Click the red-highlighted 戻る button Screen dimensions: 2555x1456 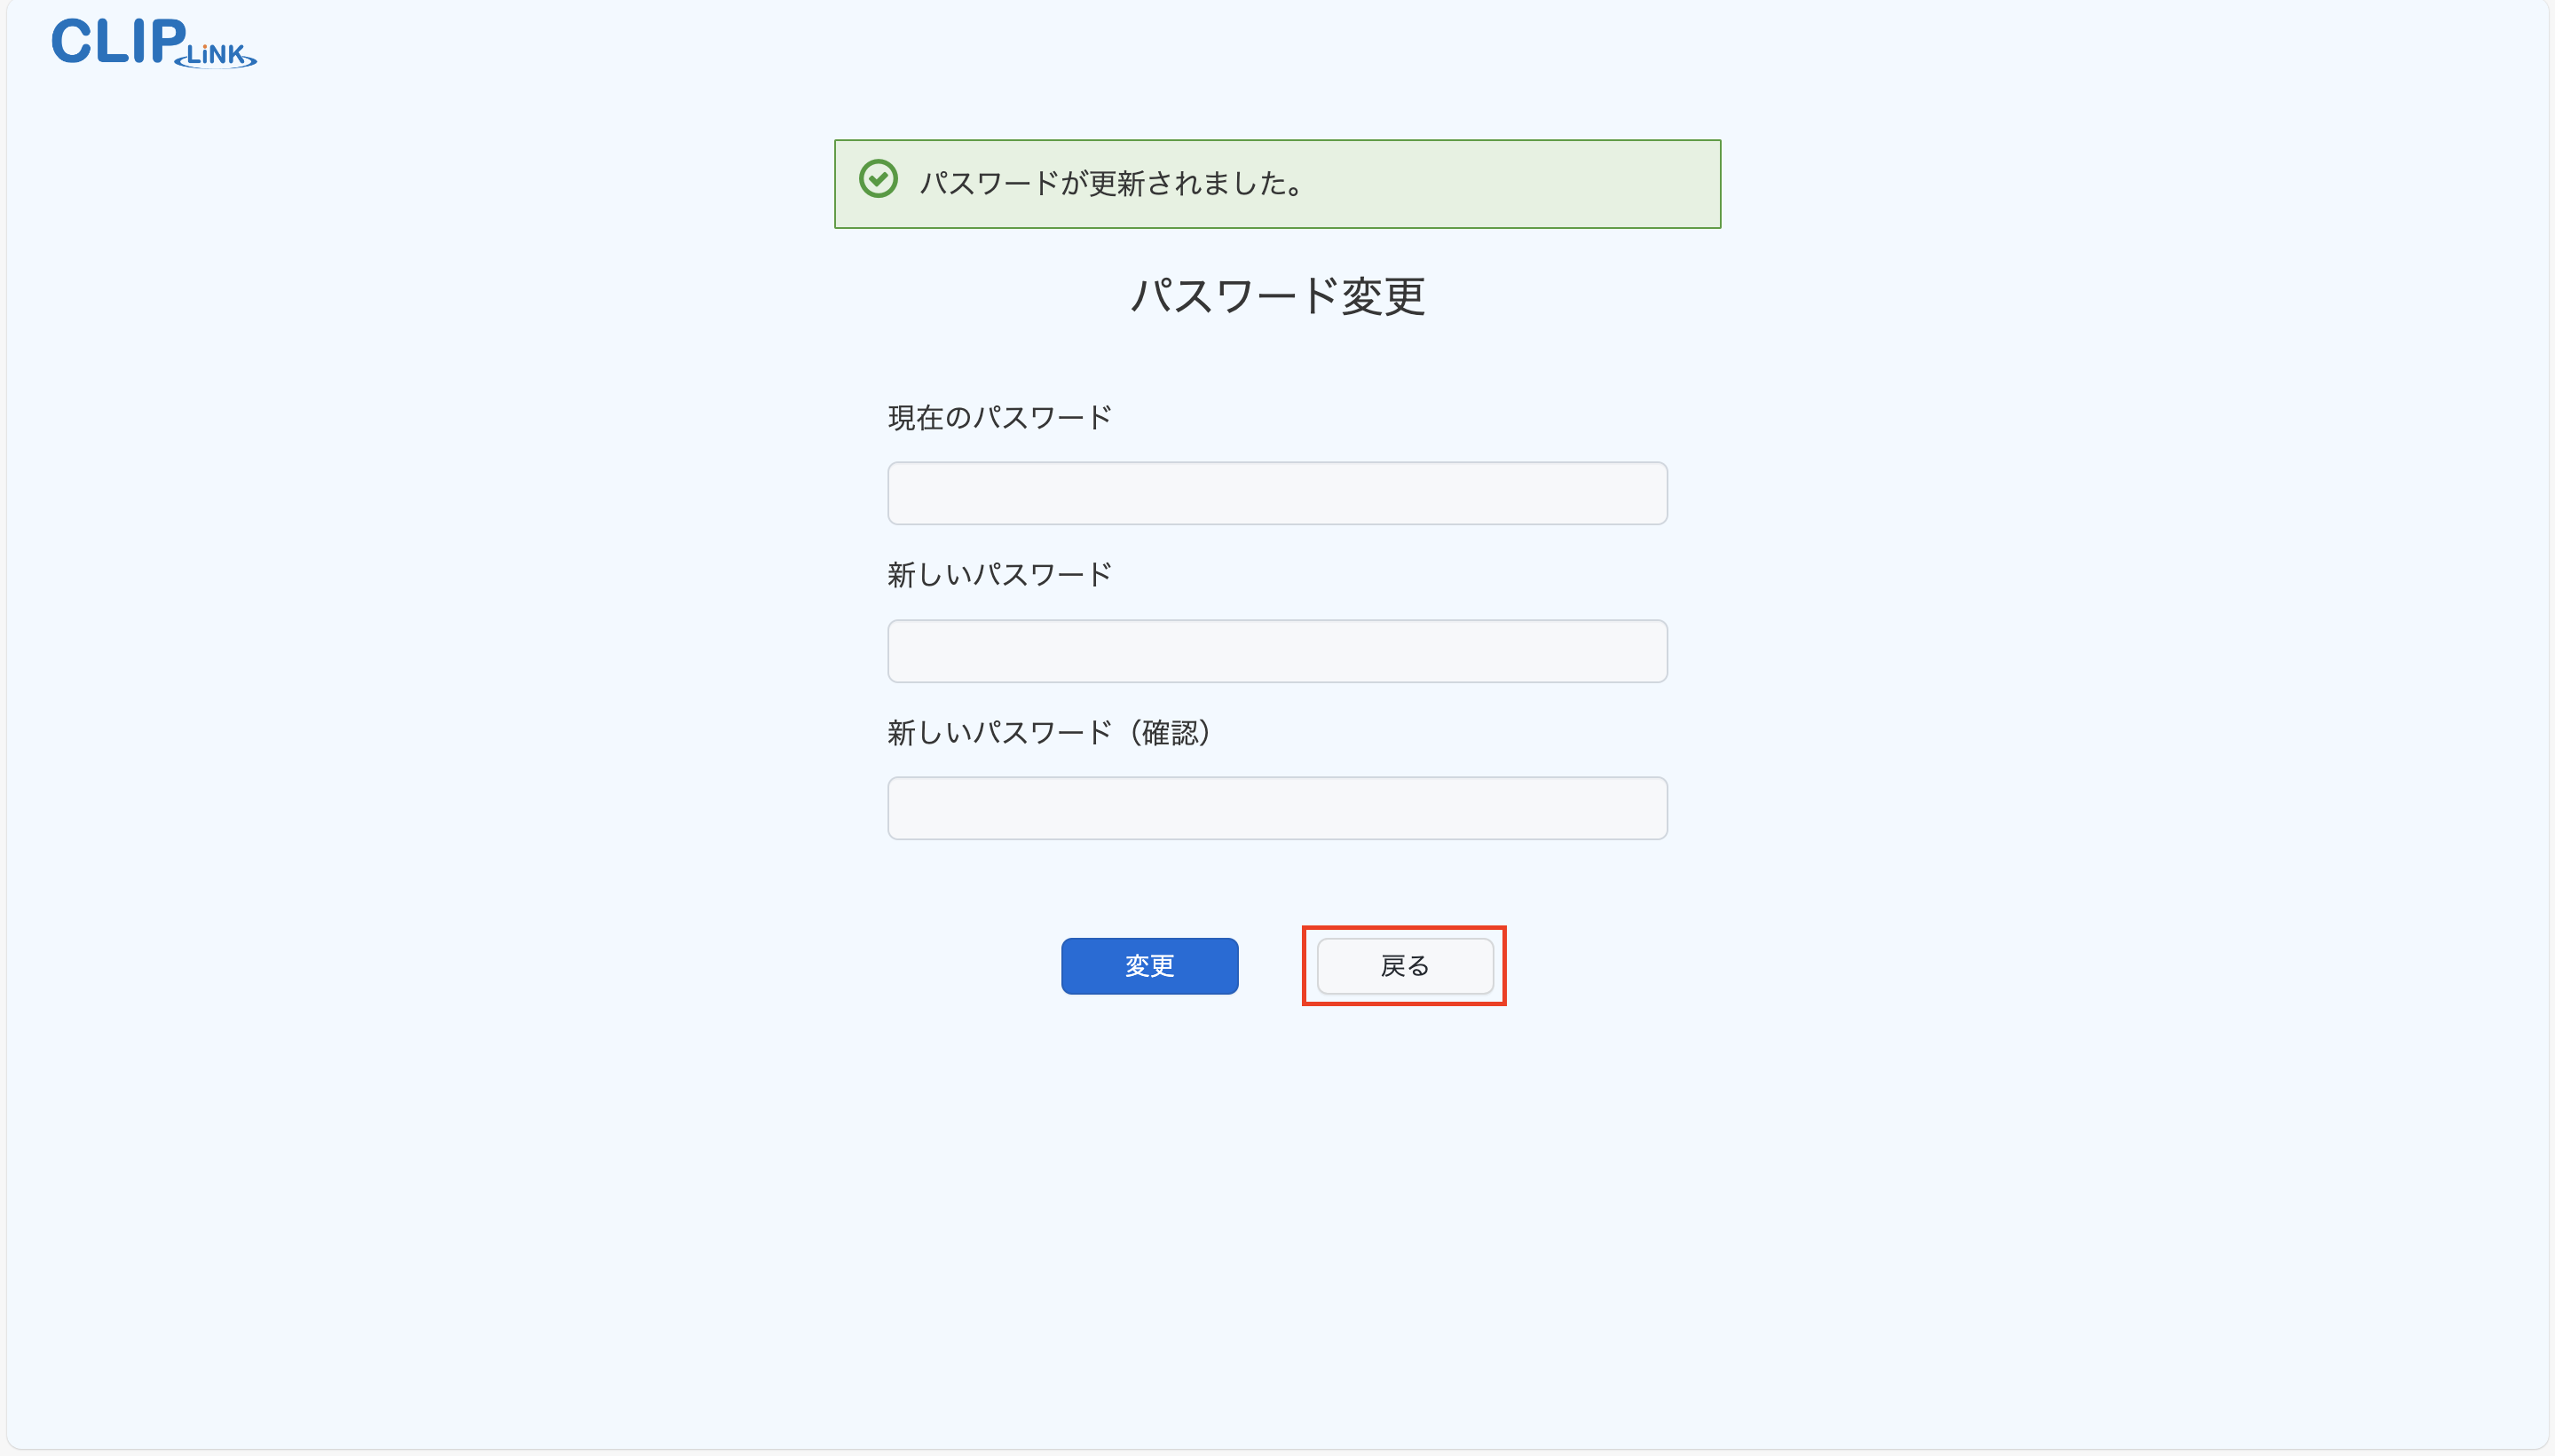pos(1403,965)
